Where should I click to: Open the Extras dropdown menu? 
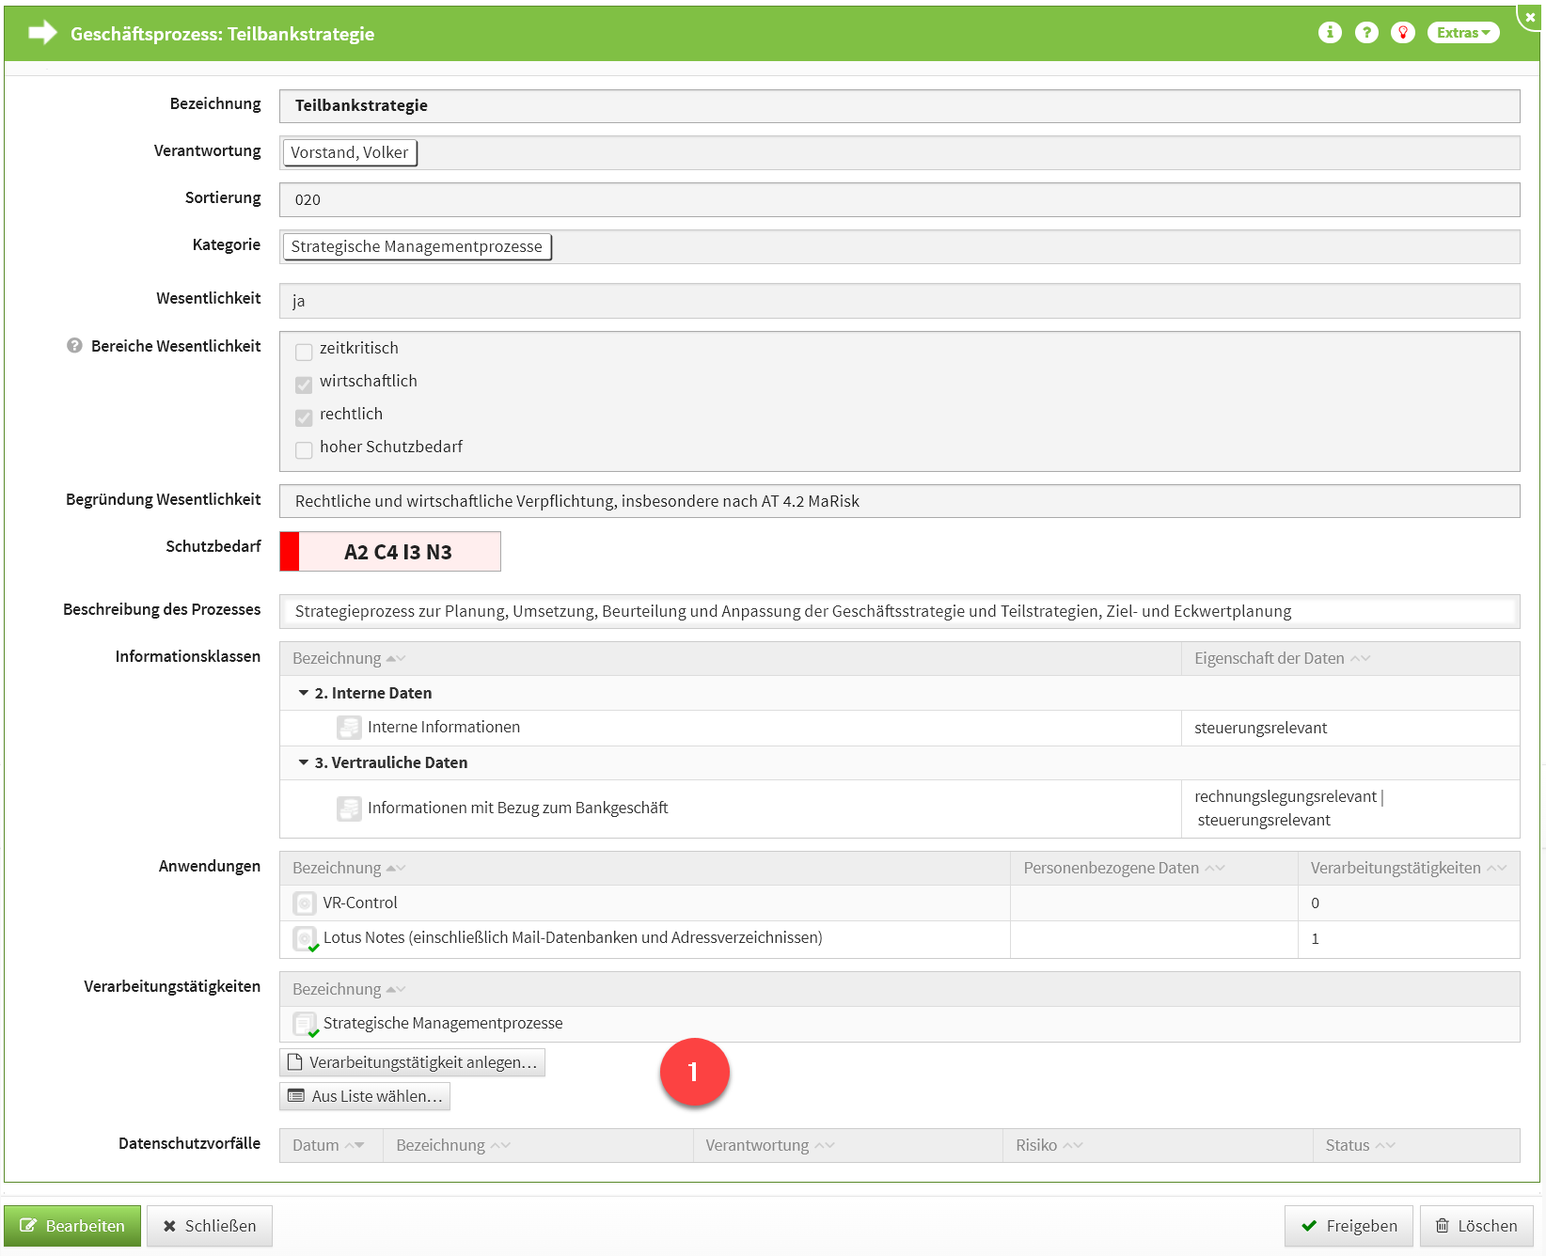1462,33
